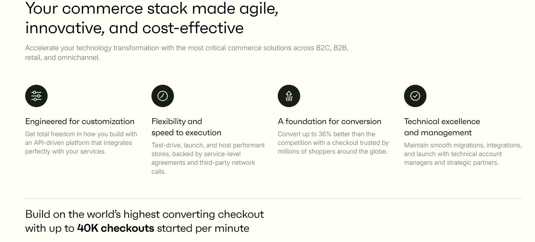This screenshot has width=535, height=242.
Task: Click the "Maintain smooth migrations" description
Action: pos(462,154)
